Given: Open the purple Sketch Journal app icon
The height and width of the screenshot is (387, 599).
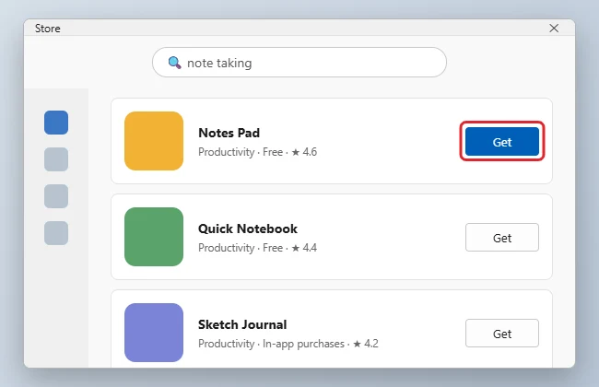Looking at the screenshot, I should click(154, 333).
